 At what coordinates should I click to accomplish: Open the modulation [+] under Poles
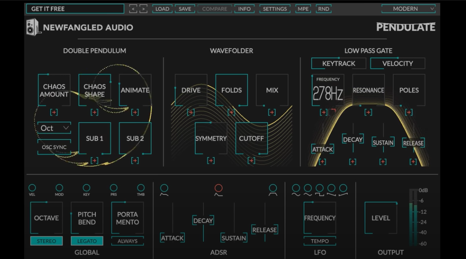click(409, 112)
